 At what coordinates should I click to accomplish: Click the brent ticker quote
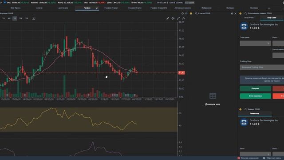(x=142, y=3)
